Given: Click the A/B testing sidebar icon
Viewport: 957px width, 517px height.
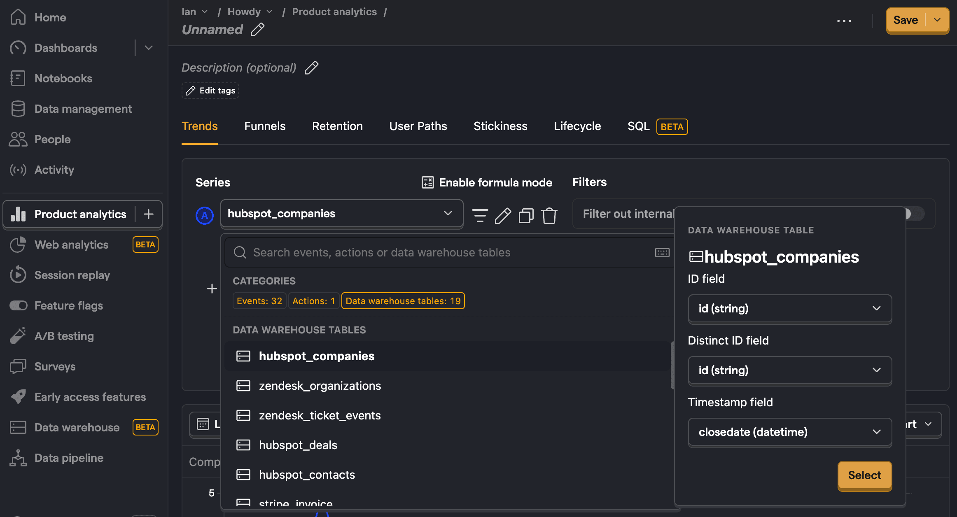Looking at the screenshot, I should pyautogui.click(x=18, y=335).
